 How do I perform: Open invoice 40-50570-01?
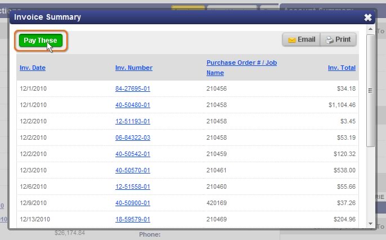click(x=133, y=170)
